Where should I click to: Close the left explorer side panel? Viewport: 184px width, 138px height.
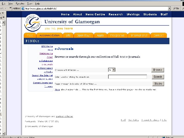[x=3, y=13]
